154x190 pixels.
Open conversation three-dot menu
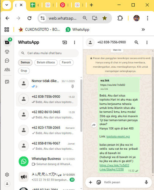[147, 43]
